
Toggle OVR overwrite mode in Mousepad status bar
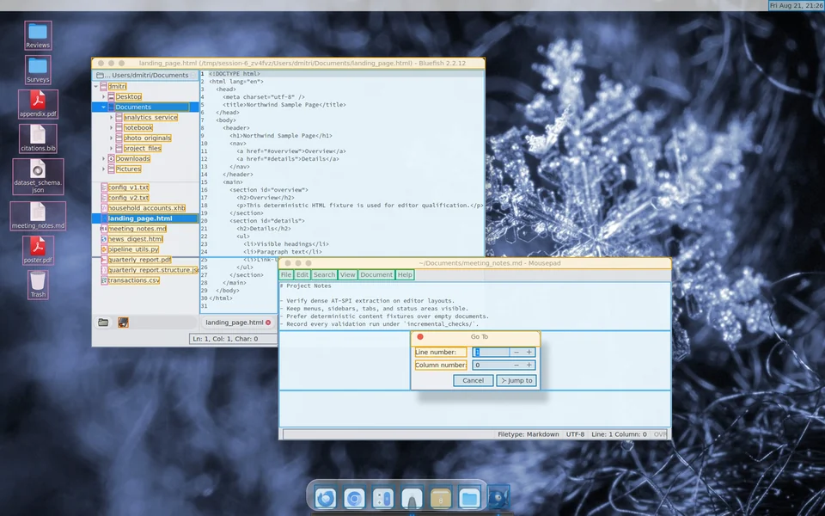pos(660,434)
